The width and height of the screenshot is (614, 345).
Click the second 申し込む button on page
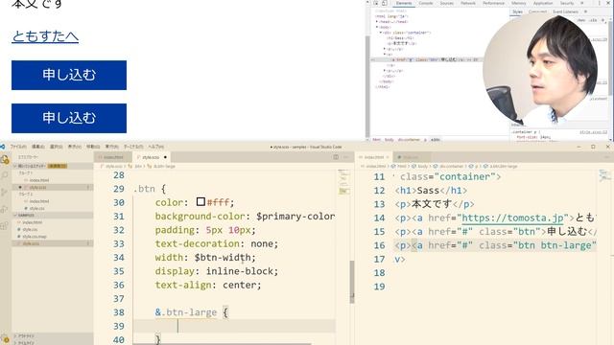click(x=69, y=118)
